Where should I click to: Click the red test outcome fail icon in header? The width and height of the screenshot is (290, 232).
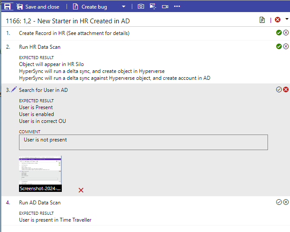[277, 20]
